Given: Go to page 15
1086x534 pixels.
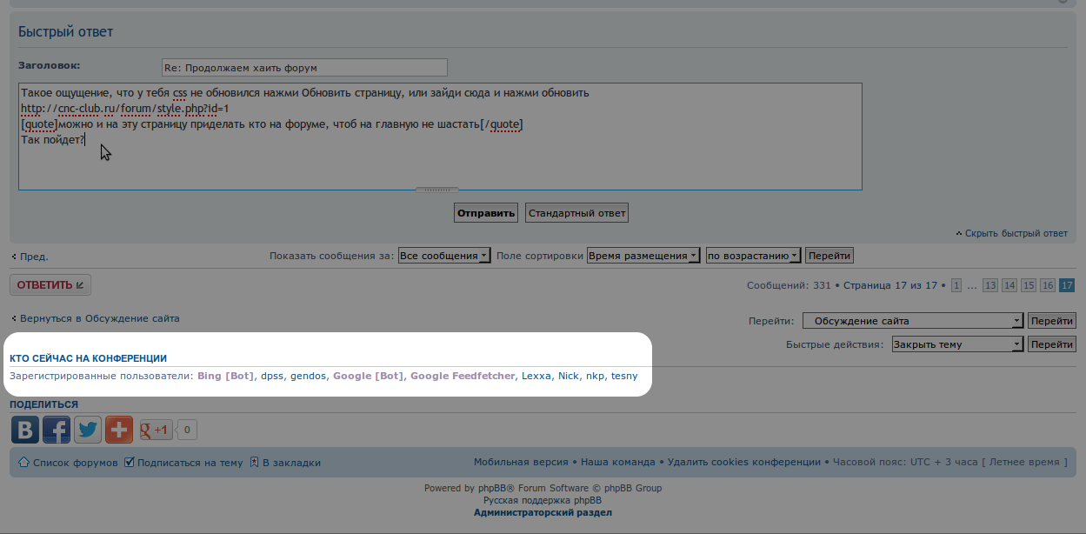Looking at the screenshot, I should tap(1029, 285).
